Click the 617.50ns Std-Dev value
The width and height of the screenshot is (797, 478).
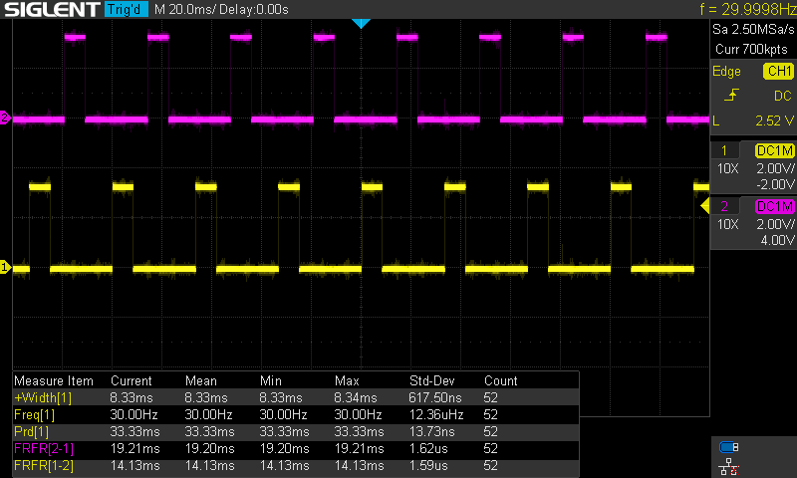click(435, 397)
